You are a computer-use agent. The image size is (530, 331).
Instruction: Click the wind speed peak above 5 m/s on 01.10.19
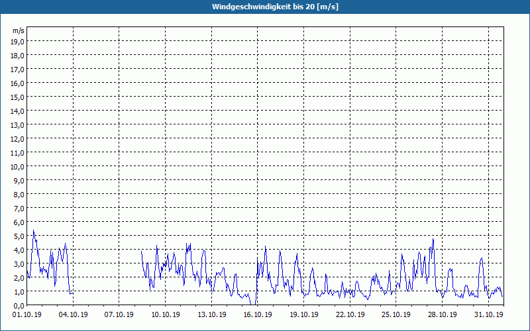(34, 230)
